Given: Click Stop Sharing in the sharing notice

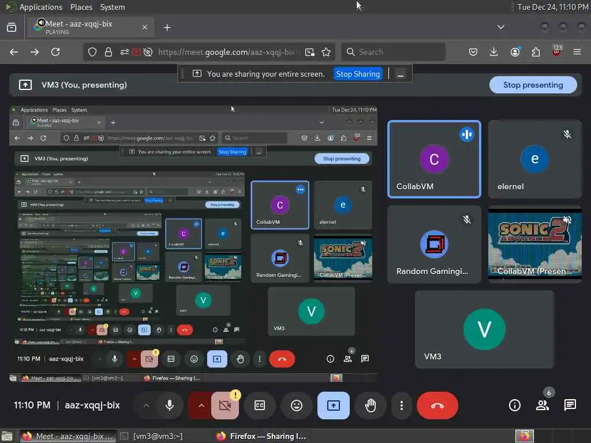Looking at the screenshot, I should [358, 74].
